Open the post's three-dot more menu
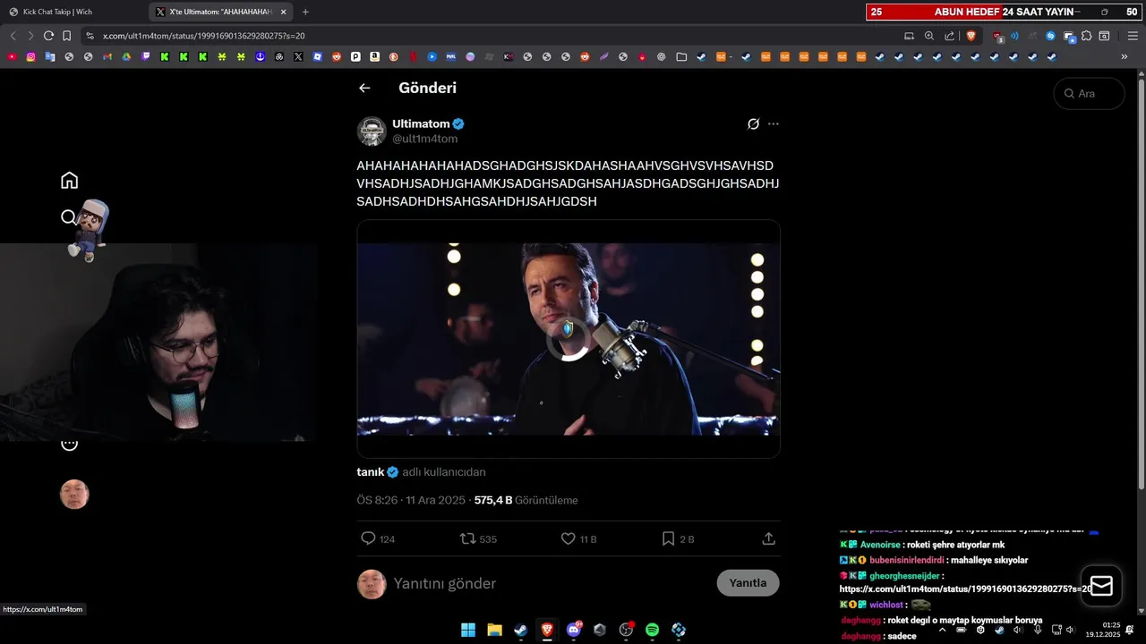The width and height of the screenshot is (1146, 644). click(774, 123)
